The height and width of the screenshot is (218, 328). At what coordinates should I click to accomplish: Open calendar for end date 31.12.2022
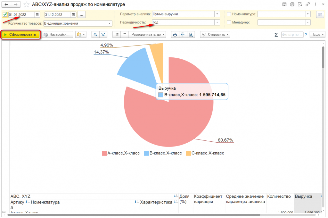click(73, 15)
